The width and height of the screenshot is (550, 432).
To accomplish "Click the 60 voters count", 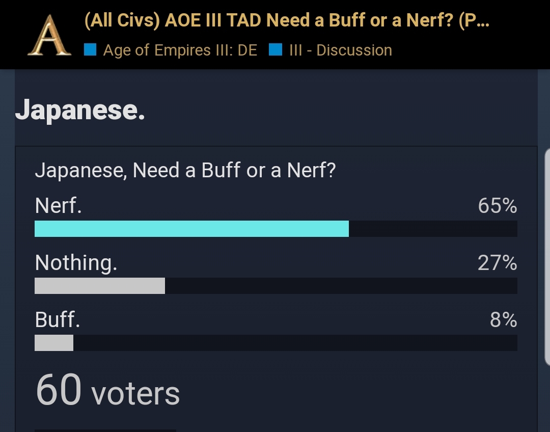I will click(107, 391).
